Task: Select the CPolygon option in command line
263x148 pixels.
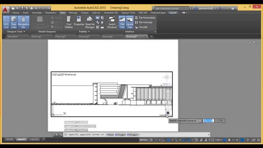Action: [x=132, y=134]
